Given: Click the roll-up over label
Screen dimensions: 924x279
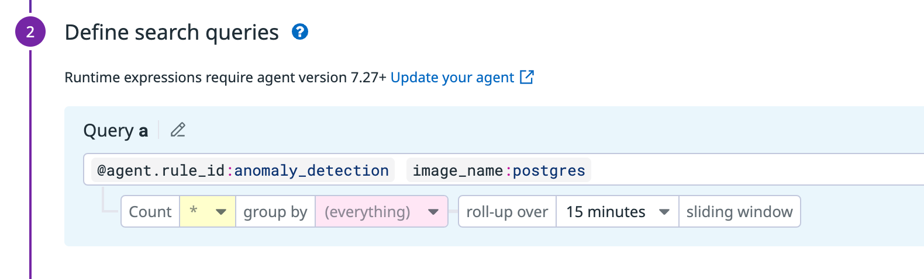Looking at the screenshot, I should pyautogui.click(x=507, y=211).
